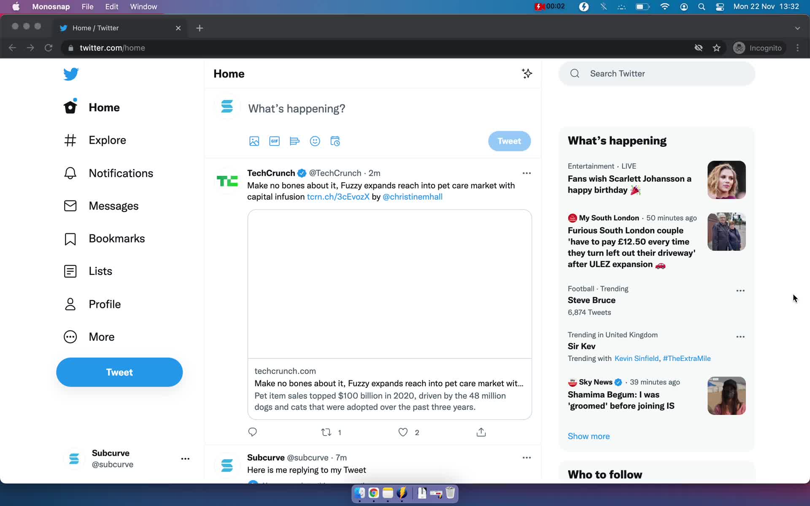This screenshot has width=810, height=506.
Task: Click the schedule tweet icon
Action: [x=335, y=141]
